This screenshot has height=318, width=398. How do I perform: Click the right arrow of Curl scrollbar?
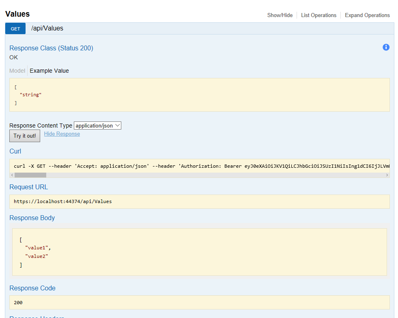tap(387, 175)
